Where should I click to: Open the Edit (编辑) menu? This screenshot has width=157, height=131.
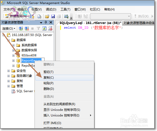22,9
